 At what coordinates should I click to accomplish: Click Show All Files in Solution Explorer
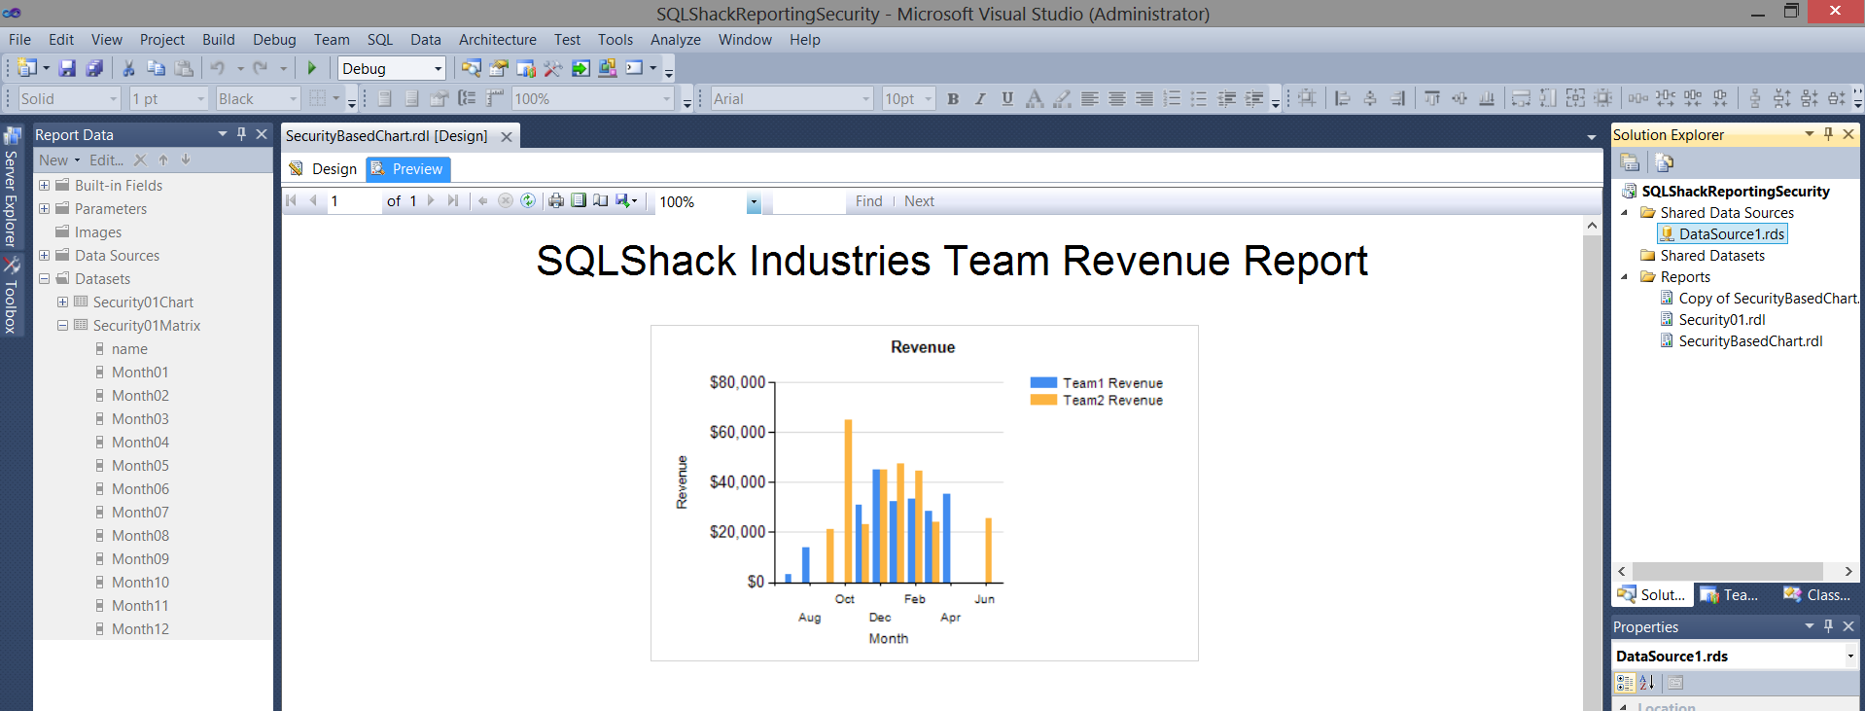click(1665, 162)
